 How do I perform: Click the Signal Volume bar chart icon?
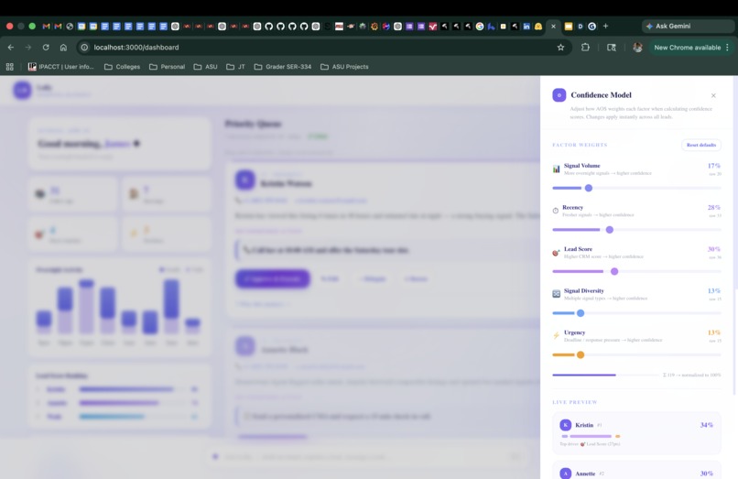coord(557,169)
